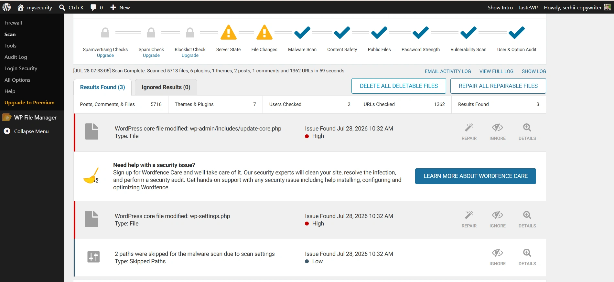The width and height of the screenshot is (614, 282).
Task: Click the Vulnerability Scan checkmark icon
Action: click(x=469, y=33)
